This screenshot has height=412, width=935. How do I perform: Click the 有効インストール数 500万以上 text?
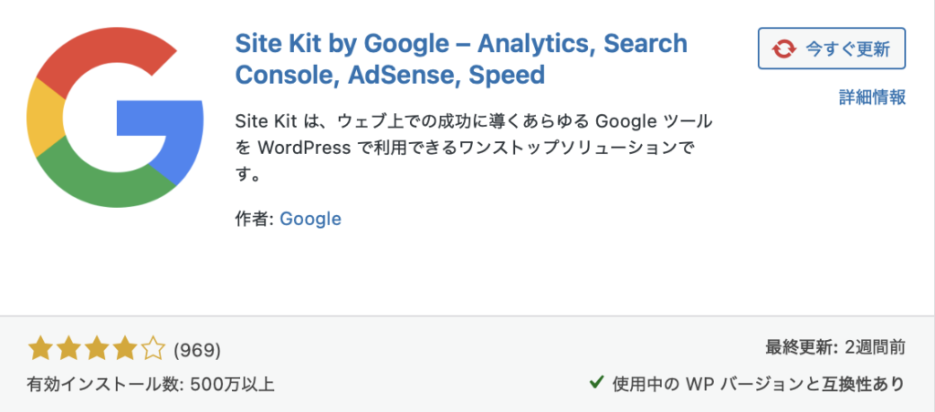(x=152, y=384)
